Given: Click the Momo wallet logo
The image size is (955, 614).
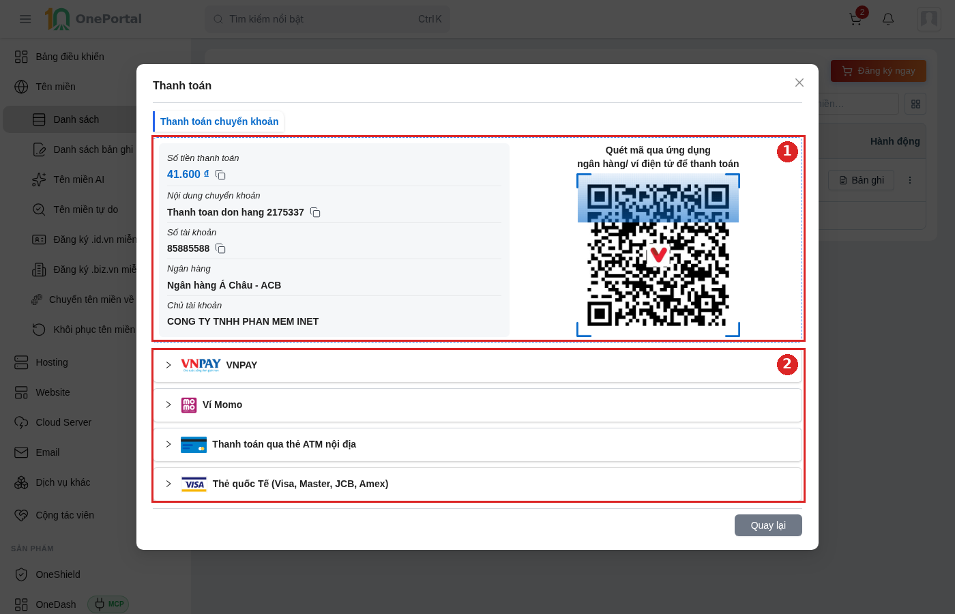Looking at the screenshot, I should coord(189,405).
